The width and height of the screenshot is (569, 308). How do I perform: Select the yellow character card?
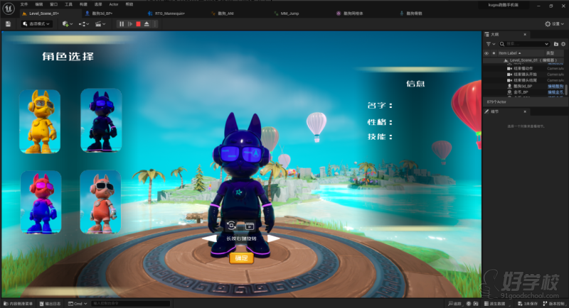[39, 120]
